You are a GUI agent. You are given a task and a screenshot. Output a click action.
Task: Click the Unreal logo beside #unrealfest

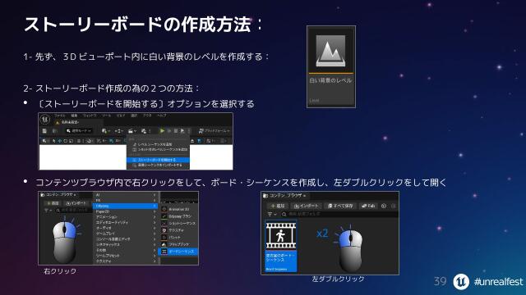(461, 282)
